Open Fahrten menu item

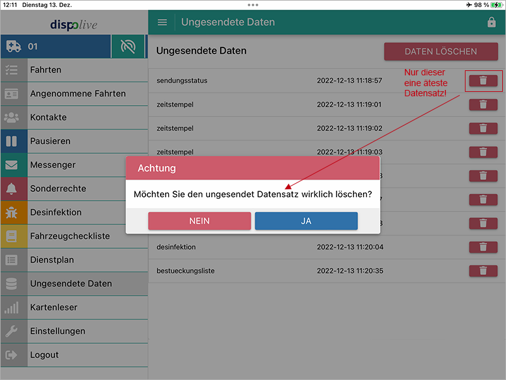74,70
